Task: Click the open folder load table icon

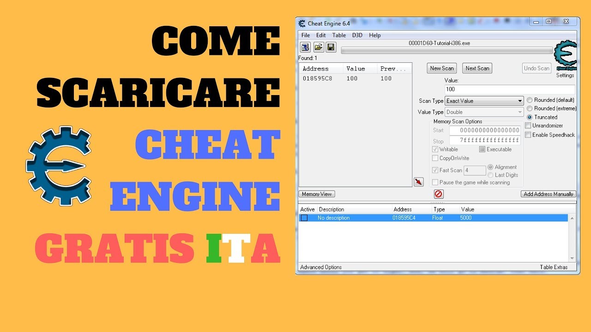Action: coord(319,47)
